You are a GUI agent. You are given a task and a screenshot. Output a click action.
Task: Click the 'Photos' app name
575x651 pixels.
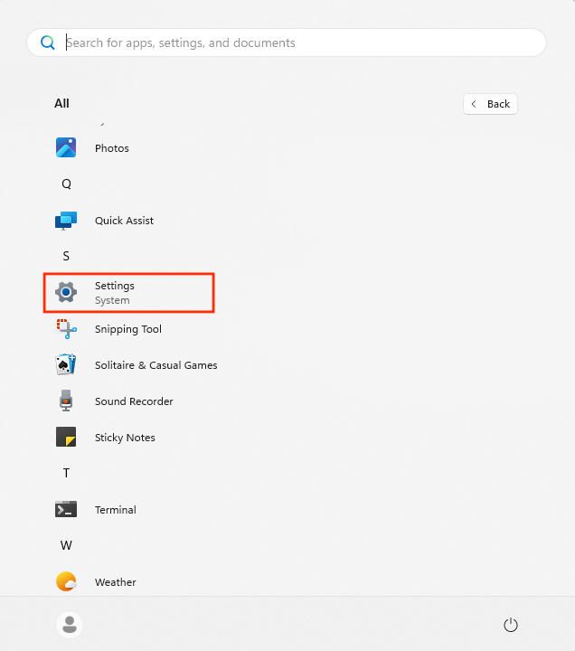[112, 148]
